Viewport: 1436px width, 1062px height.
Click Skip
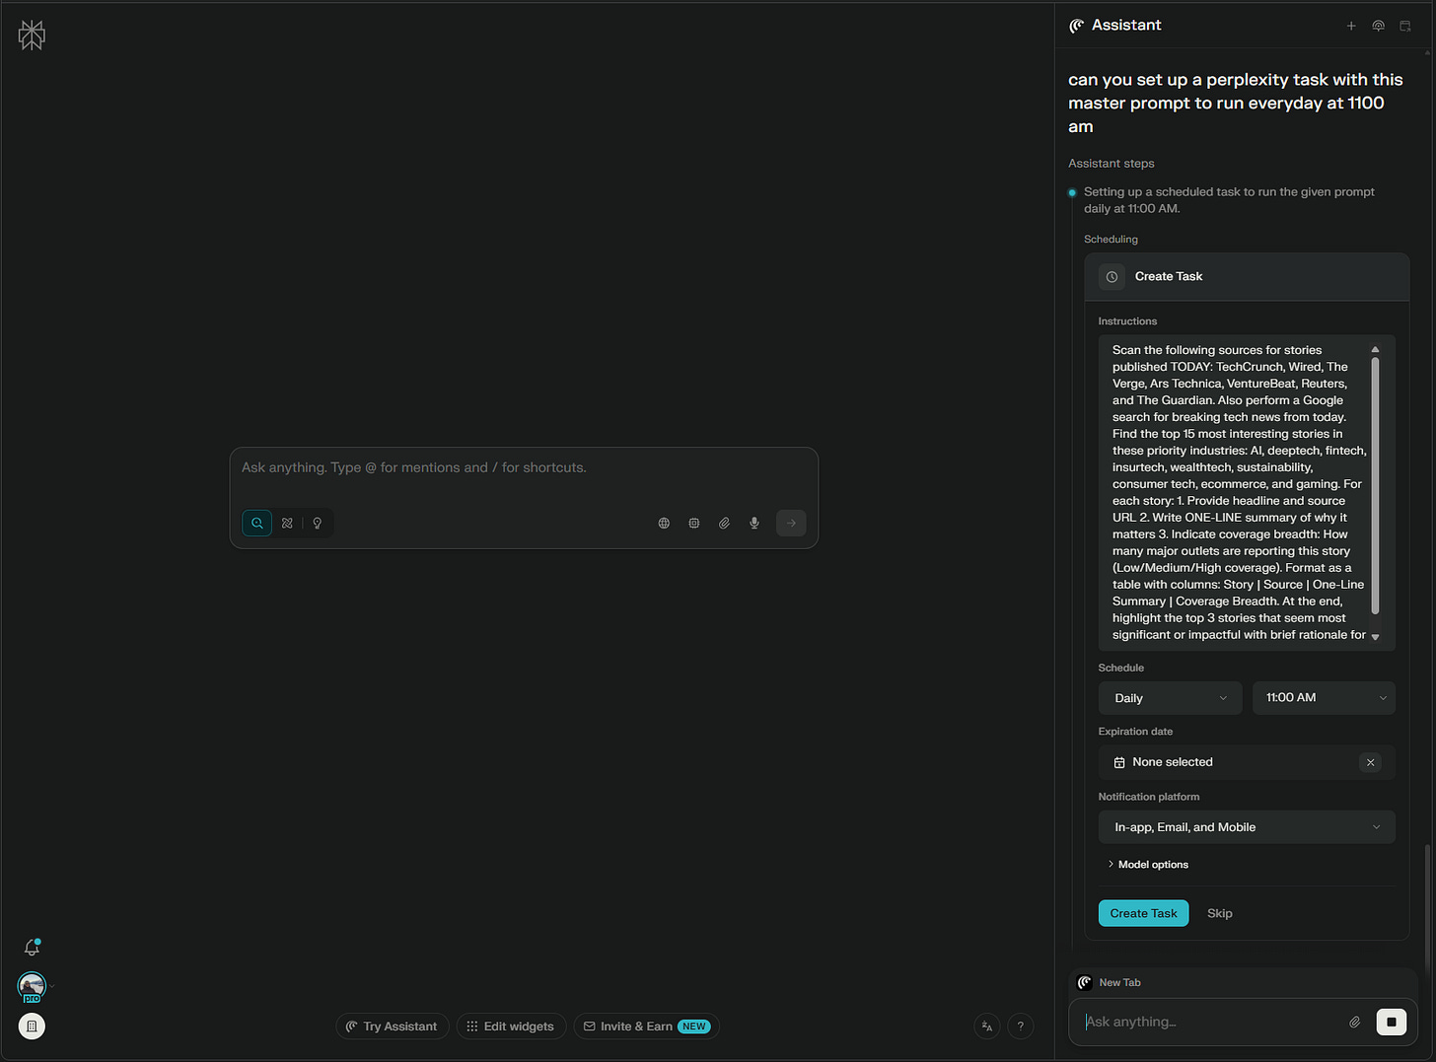1220,913
